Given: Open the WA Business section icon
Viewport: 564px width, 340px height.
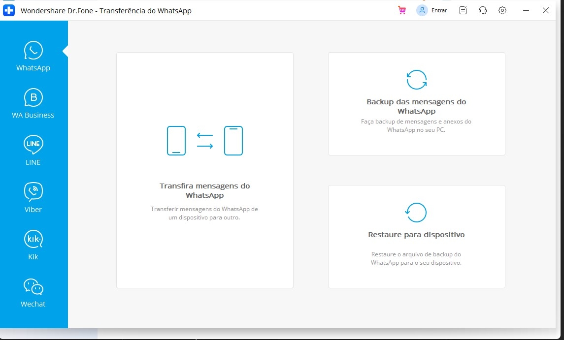Looking at the screenshot, I should [x=33, y=98].
